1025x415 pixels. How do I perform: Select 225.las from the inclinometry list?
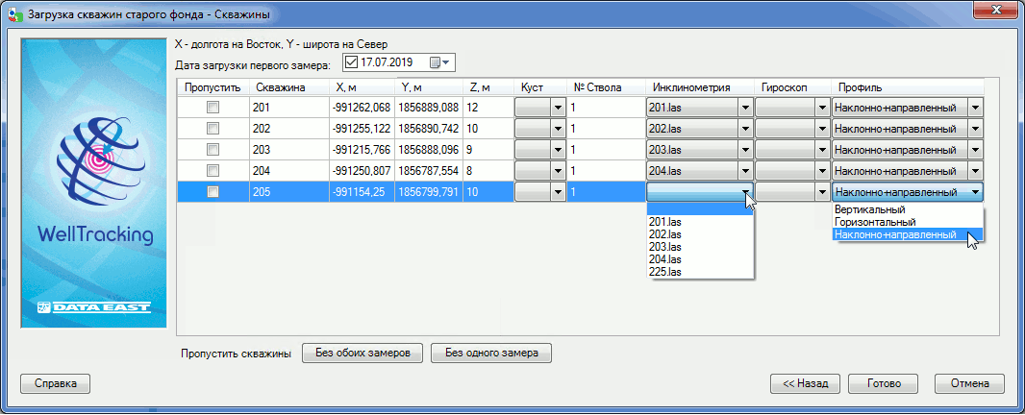(665, 272)
